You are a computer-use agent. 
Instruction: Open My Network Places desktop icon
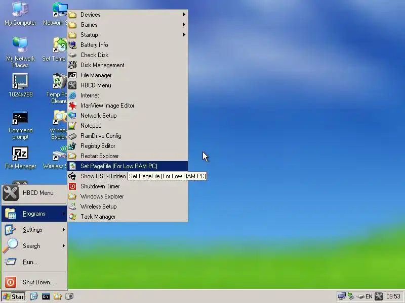click(20, 52)
